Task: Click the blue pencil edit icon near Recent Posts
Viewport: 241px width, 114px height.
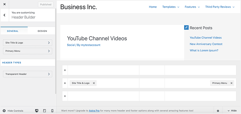Action: tap(186, 28)
